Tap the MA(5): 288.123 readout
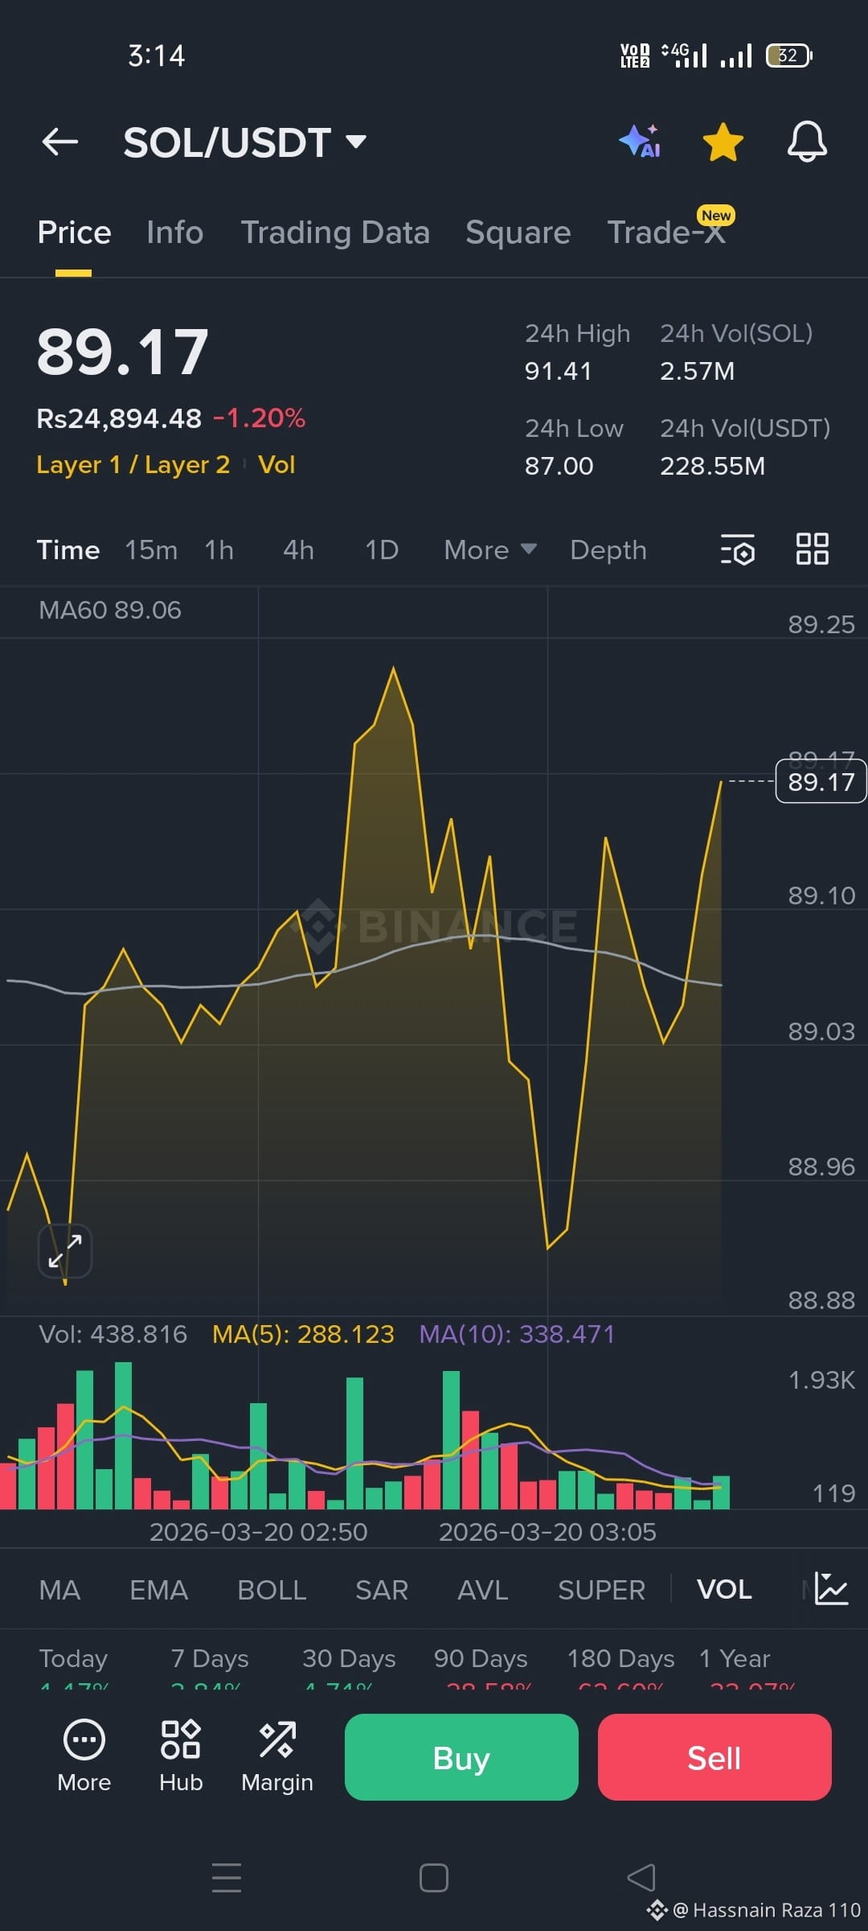 [303, 1335]
